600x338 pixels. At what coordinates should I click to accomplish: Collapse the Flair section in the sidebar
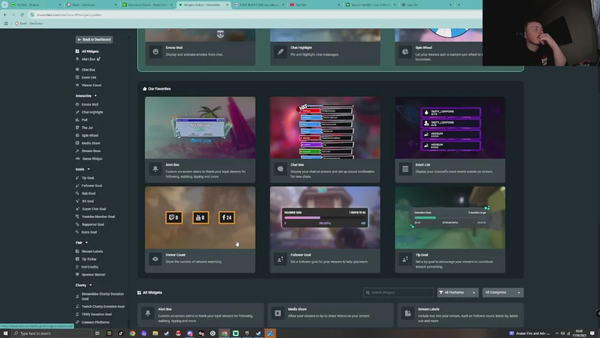pos(86,243)
